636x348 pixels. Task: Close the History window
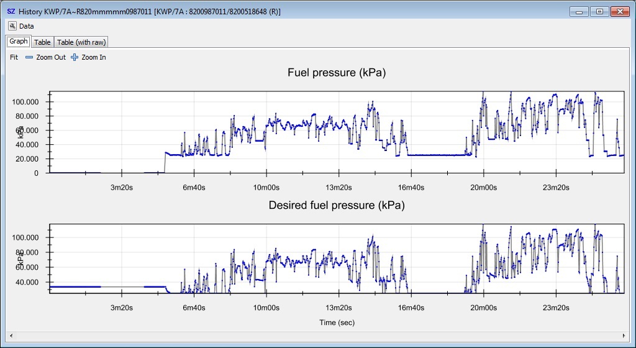tap(620, 12)
